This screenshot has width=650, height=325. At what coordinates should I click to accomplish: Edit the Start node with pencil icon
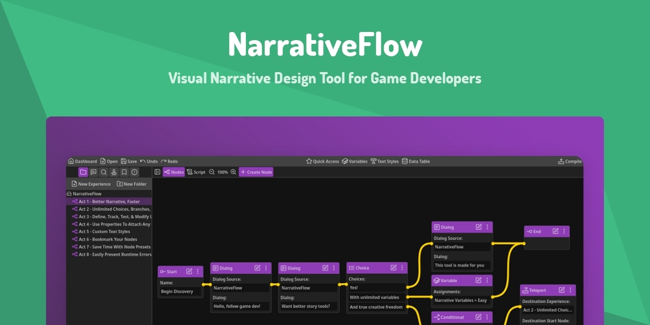point(189,271)
